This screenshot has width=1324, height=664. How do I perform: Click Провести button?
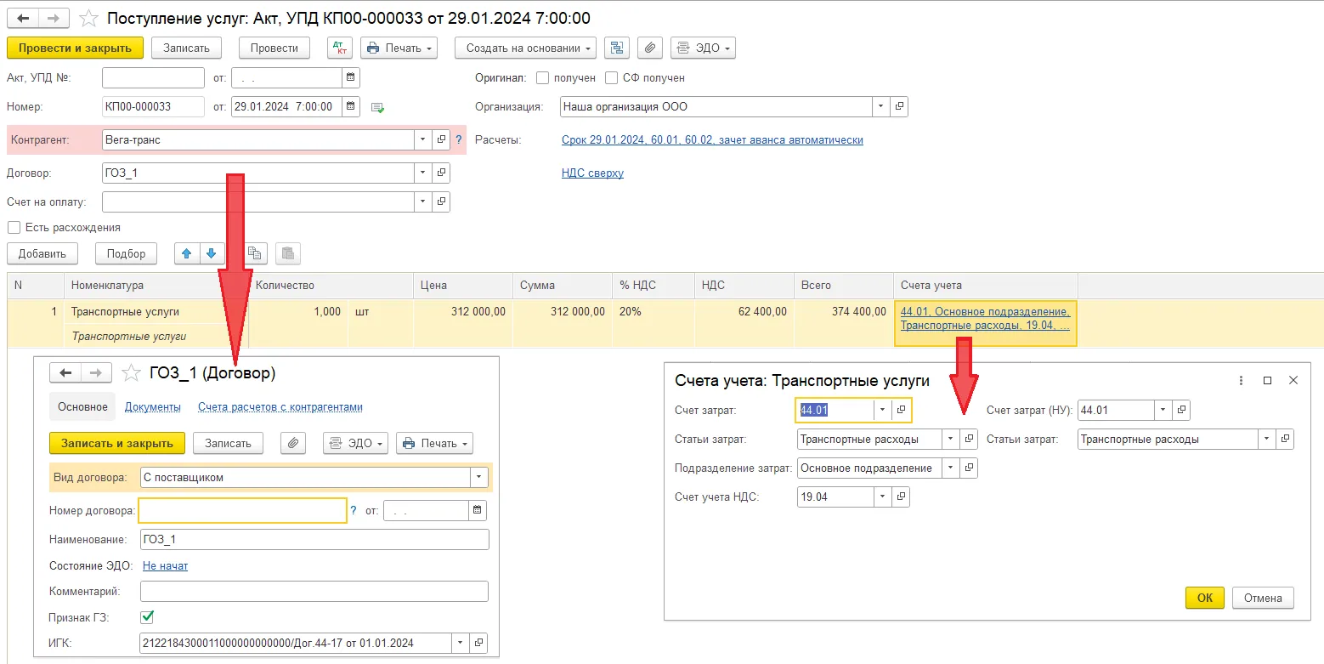(x=274, y=48)
